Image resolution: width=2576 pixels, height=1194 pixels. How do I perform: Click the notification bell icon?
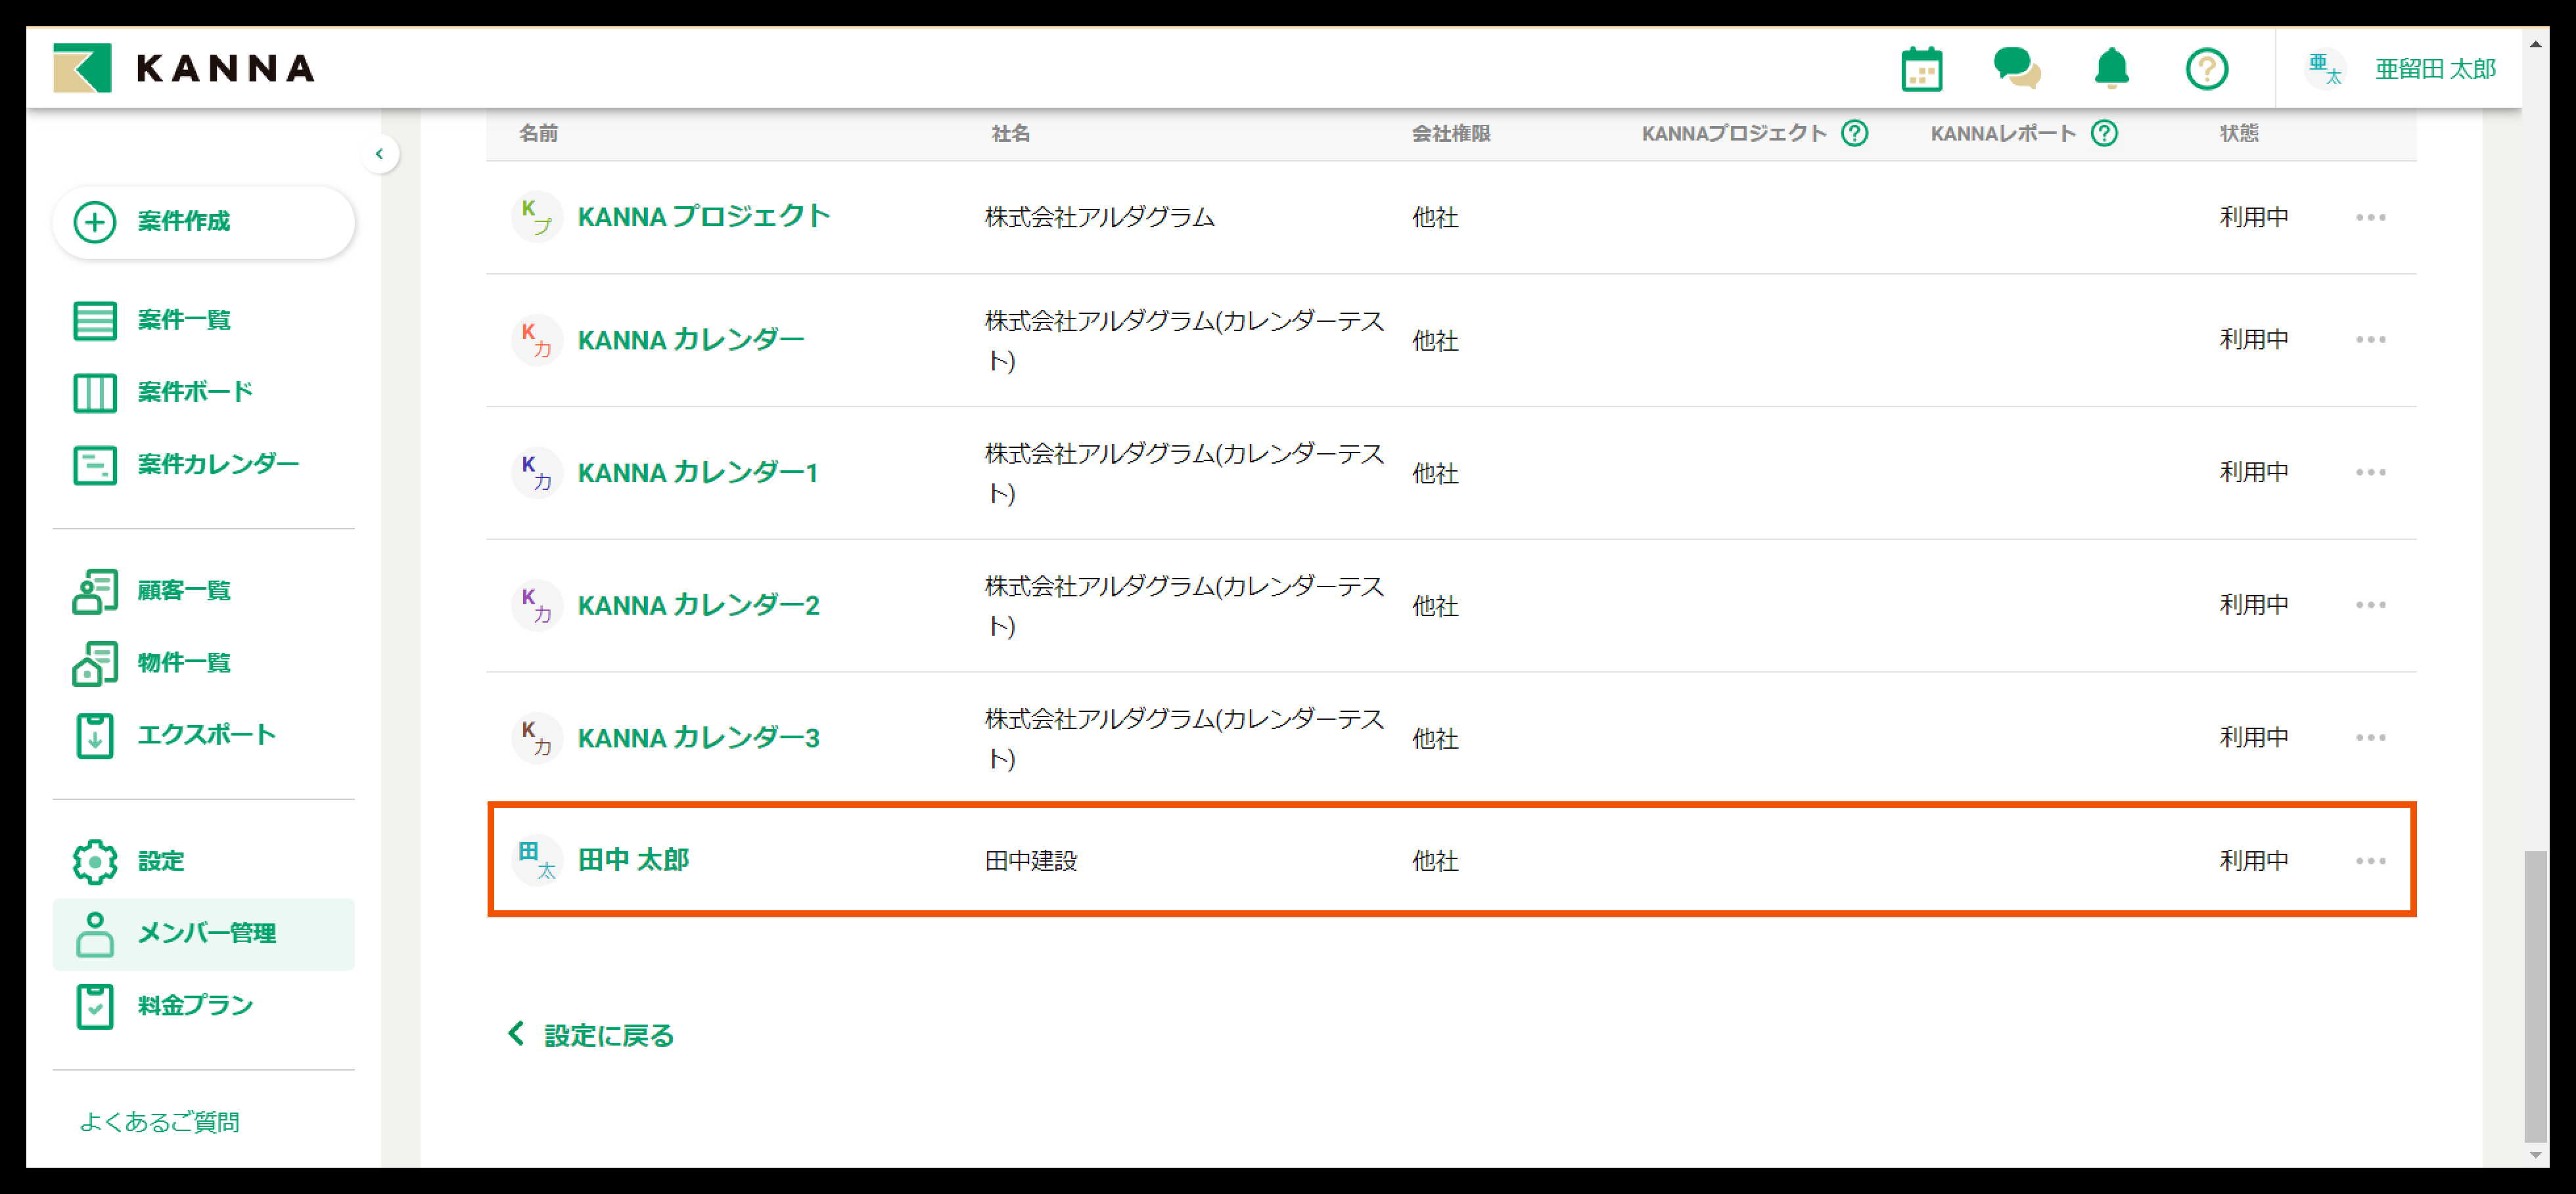pos(2111,69)
